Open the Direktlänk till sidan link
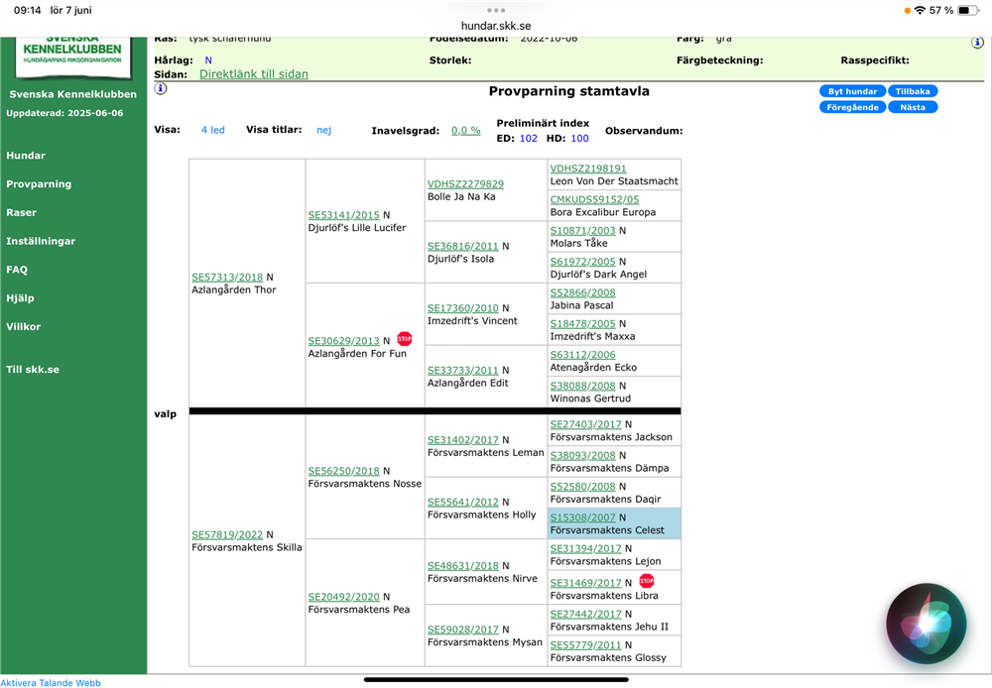Screen dimensions: 992x688 (x=254, y=74)
